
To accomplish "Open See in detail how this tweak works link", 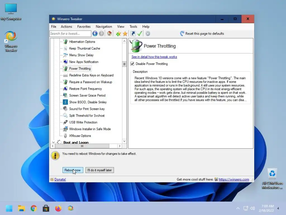I will 154,57.
